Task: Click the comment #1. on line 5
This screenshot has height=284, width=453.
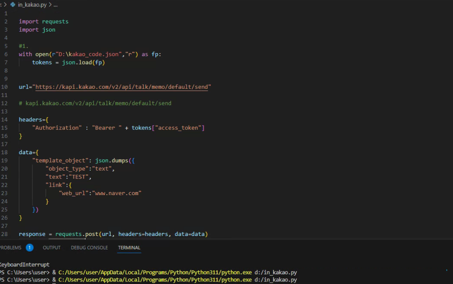Action: click(x=24, y=46)
